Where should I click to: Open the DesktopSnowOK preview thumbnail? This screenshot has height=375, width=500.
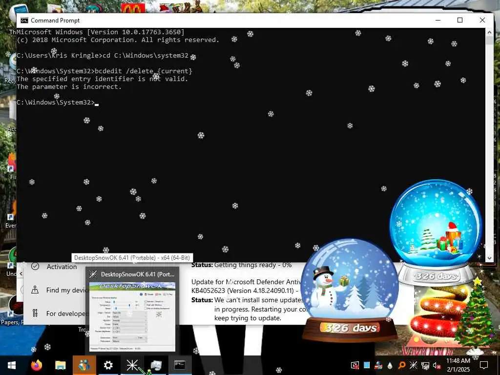tap(132, 316)
